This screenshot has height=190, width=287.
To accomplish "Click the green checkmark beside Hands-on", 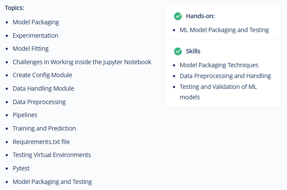I will click(178, 16).
